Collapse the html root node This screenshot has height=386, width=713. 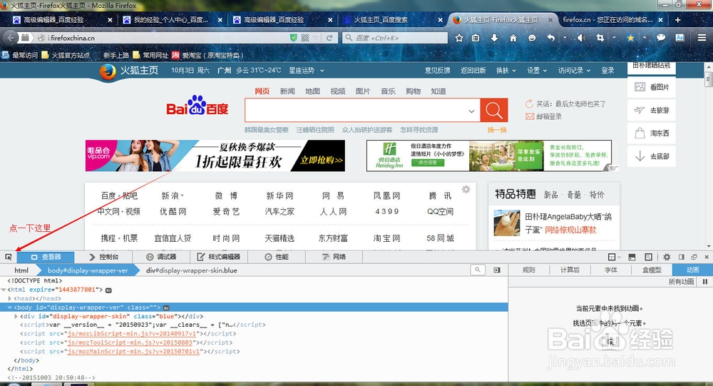4,290
